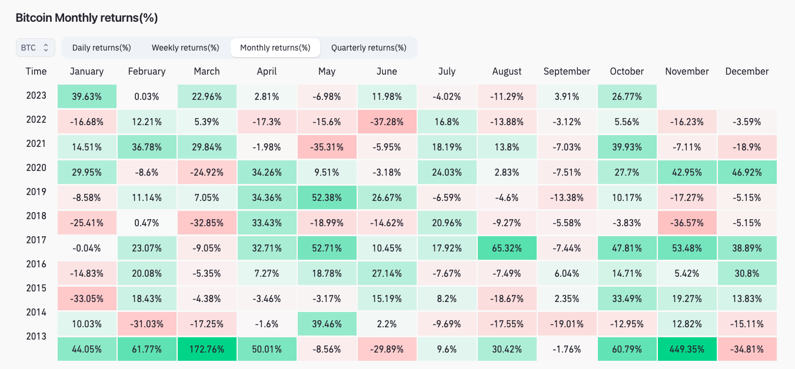This screenshot has width=795, height=369.
Task: Click the January column header
Action: (x=87, y=71)
